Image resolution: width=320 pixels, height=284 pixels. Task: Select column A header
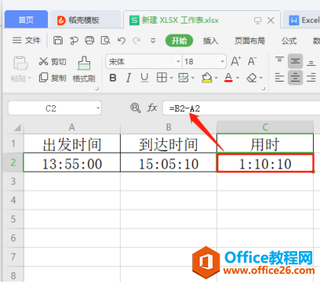click(x=72, y=127)
